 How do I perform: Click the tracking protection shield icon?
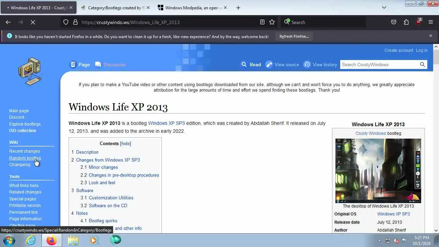66,22
